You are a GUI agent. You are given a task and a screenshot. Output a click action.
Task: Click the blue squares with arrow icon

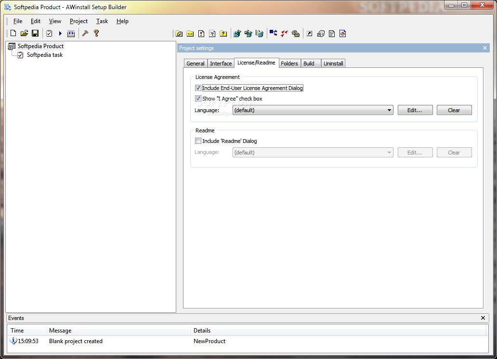(x=273, y=33)
